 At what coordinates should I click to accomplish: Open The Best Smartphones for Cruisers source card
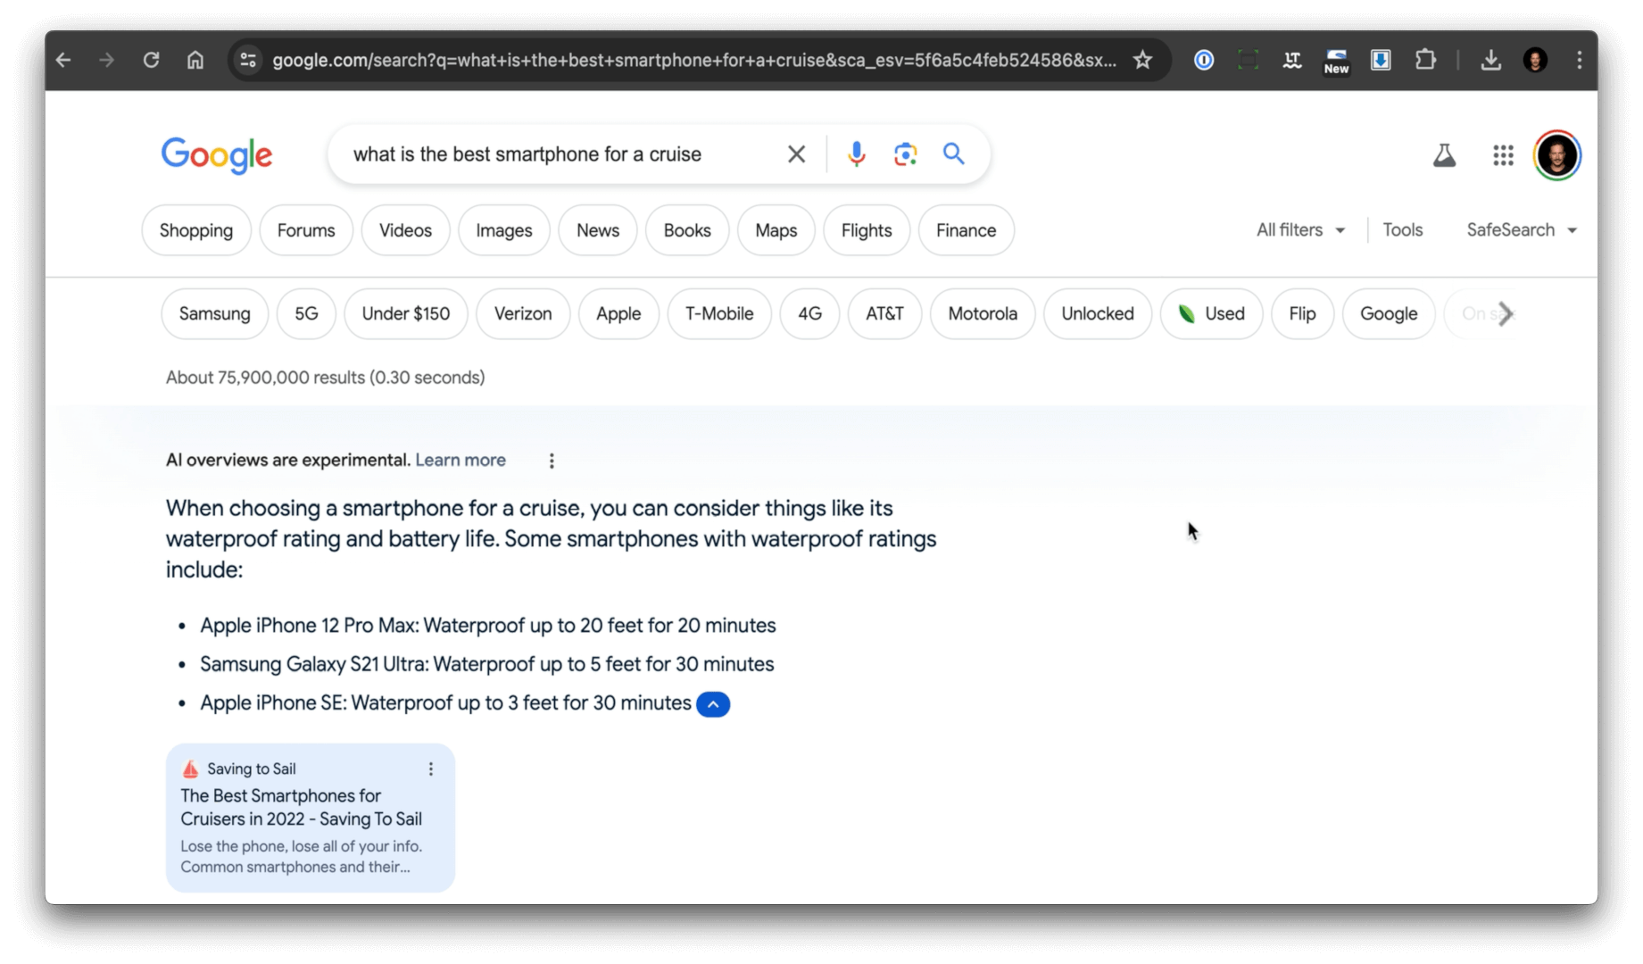tap(311, 818)
